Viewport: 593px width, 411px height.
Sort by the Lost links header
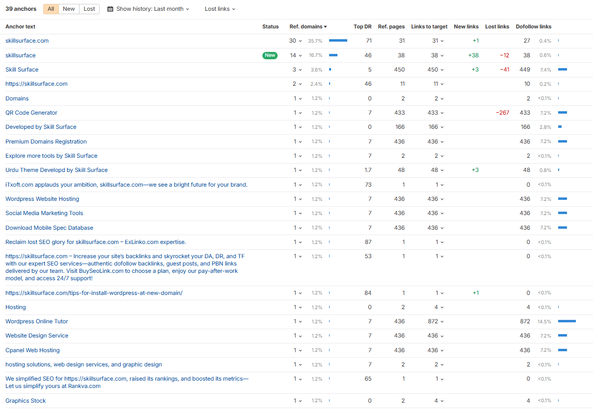[497, 26]
